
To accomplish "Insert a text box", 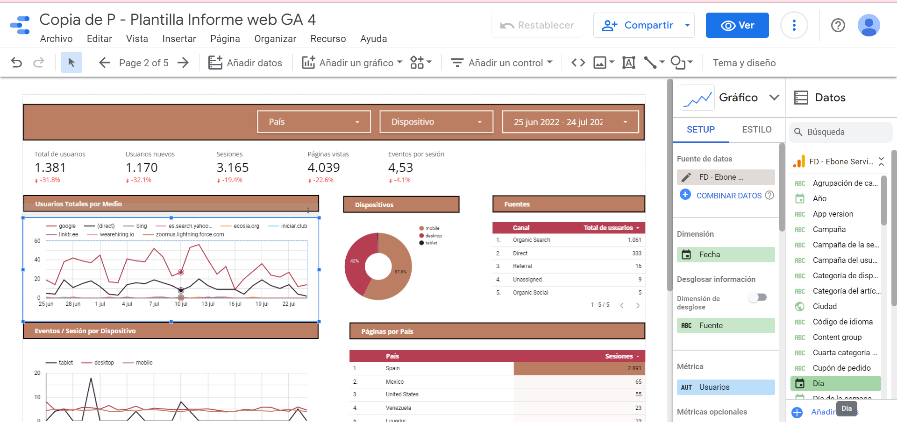I will click(628, 63).
